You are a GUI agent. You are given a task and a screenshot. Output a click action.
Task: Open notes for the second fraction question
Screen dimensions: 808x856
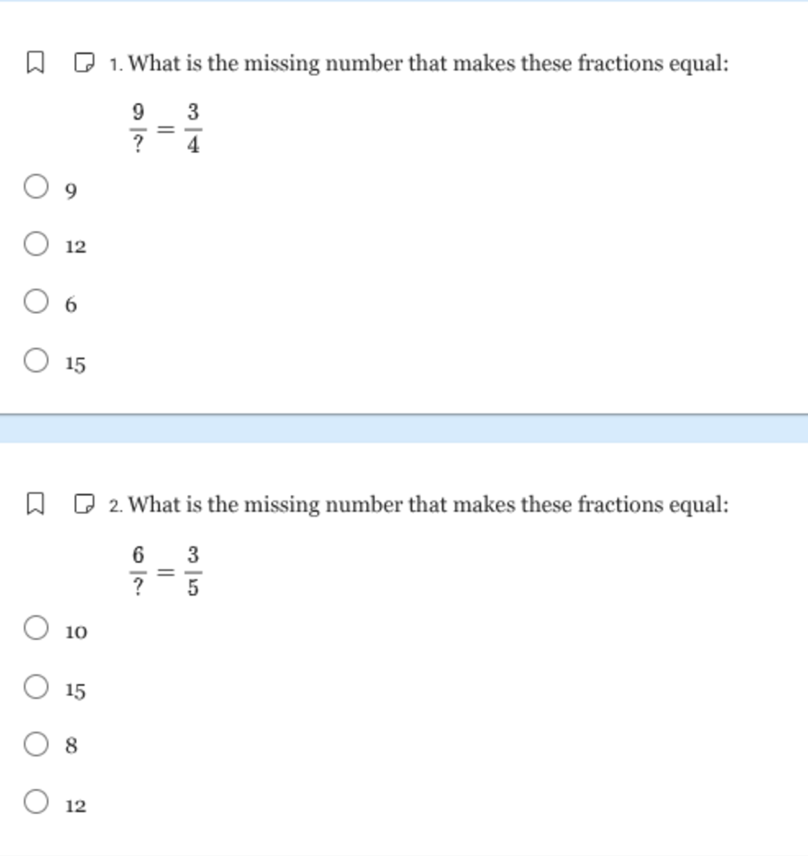(82, 503)
